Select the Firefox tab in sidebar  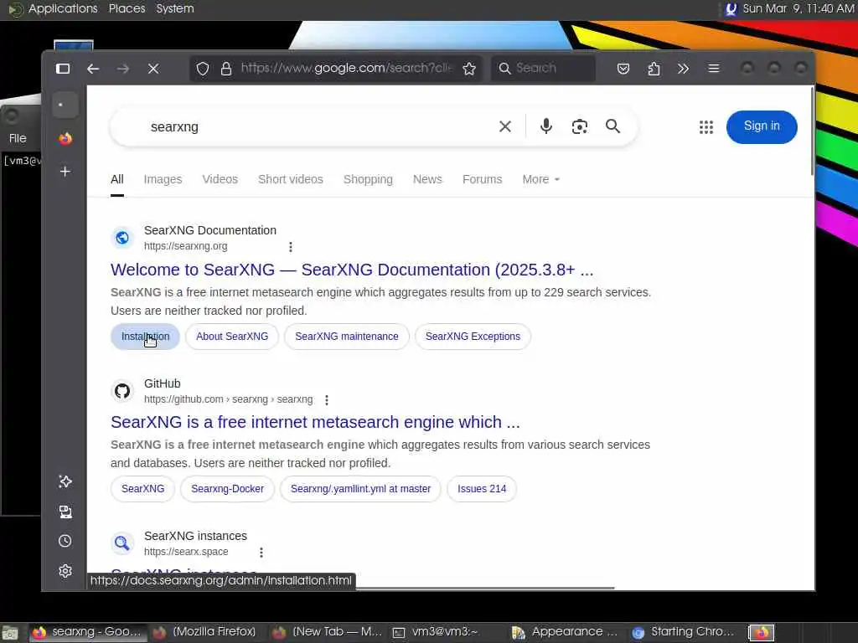click(65, 138)
